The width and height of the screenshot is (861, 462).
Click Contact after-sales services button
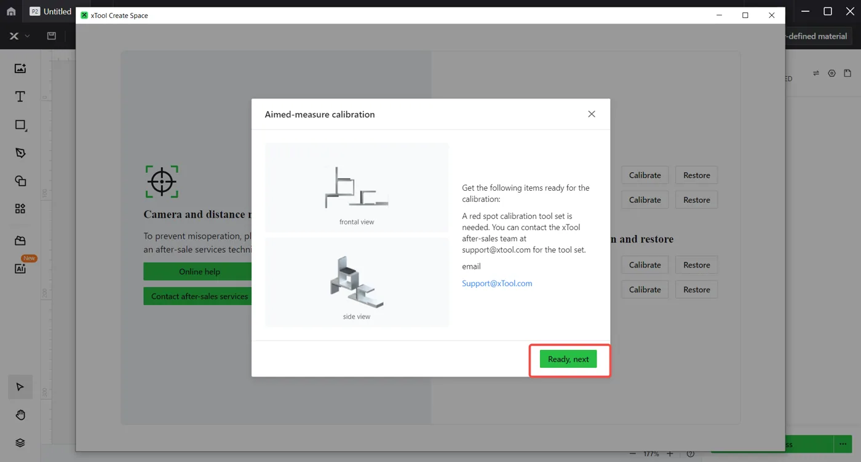pos(199,296)
